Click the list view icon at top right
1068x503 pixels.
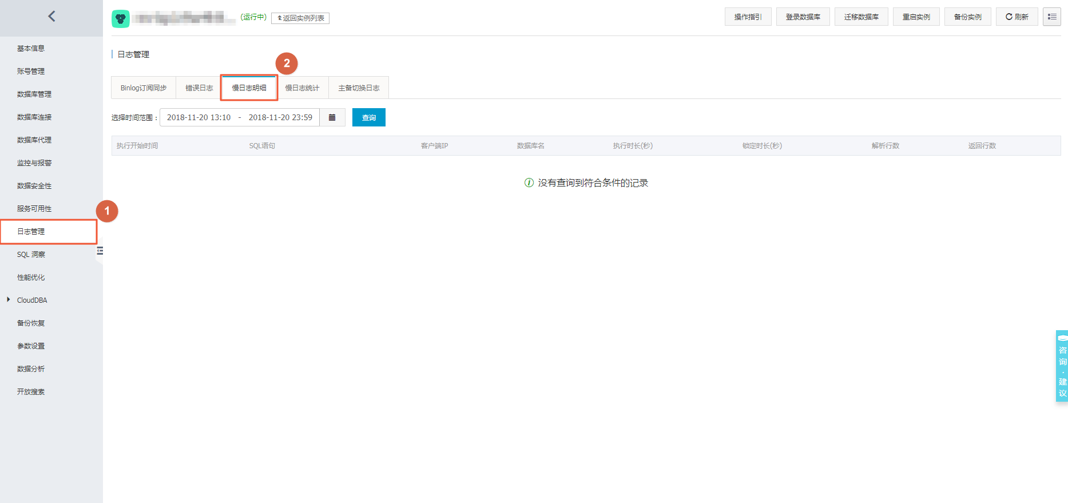tap(1052, 17)
